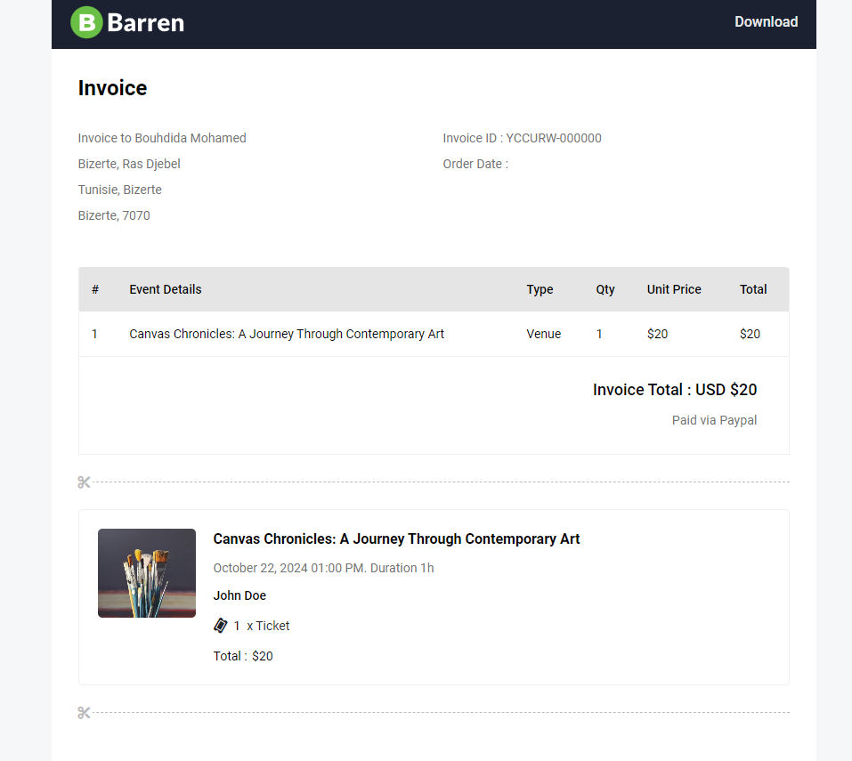Download the invoice

click(x=766, y=22)
